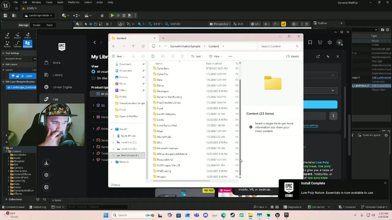Open Unreal Engine section in Epic launcher
Screen dimensions: 392x220
62,87
